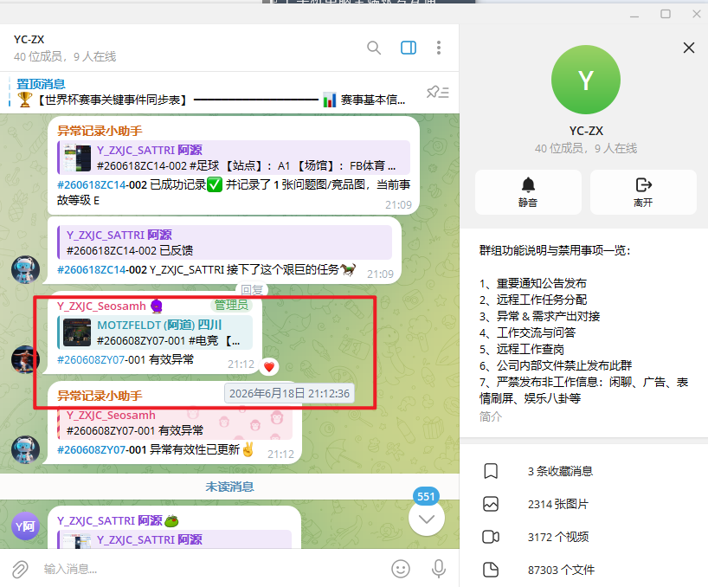Click the video camera icon beside 3172 个视频
Image resolution: width=708 pixels, height=587 pixels.
[491, 537]
